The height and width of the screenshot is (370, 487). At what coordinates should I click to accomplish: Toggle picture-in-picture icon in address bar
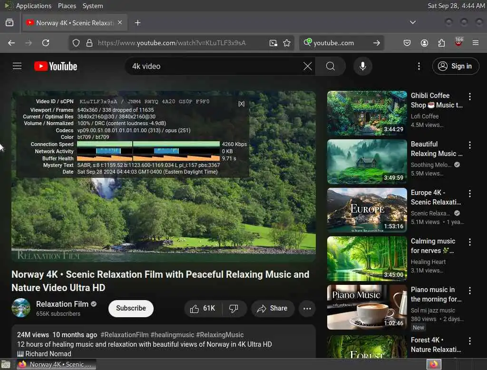point(273,43)
